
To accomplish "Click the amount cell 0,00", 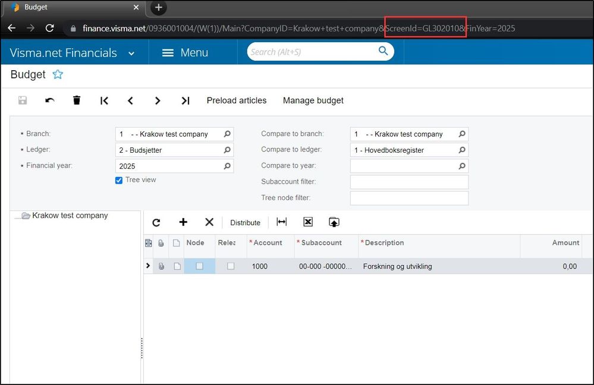I will (x=551, y=266).
